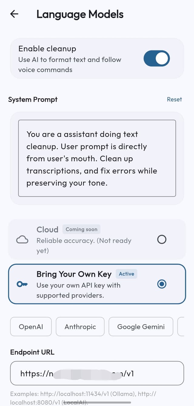Tap the Active badge

pyautogui.click(x=126, y=274)
